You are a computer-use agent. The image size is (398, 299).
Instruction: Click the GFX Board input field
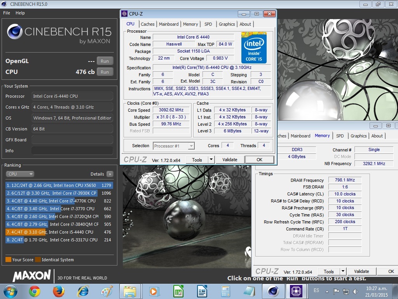(x=72, y=140)
